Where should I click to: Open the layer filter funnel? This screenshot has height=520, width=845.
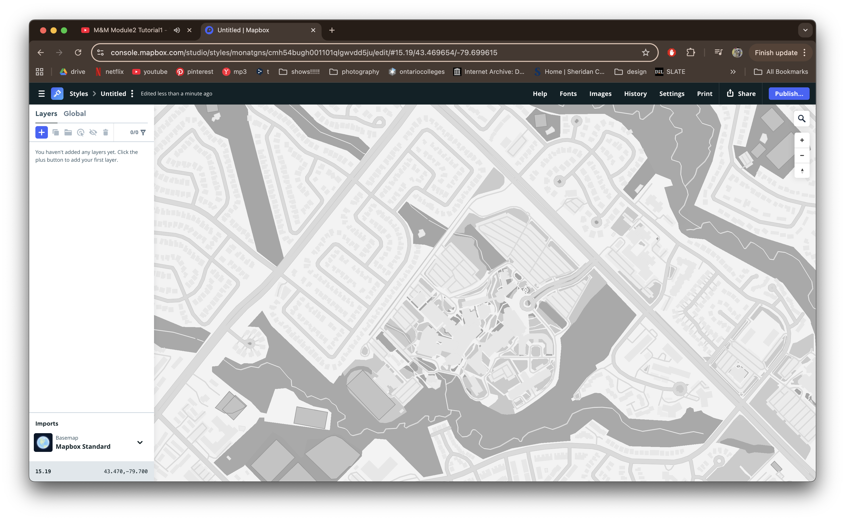pos(143,132)
